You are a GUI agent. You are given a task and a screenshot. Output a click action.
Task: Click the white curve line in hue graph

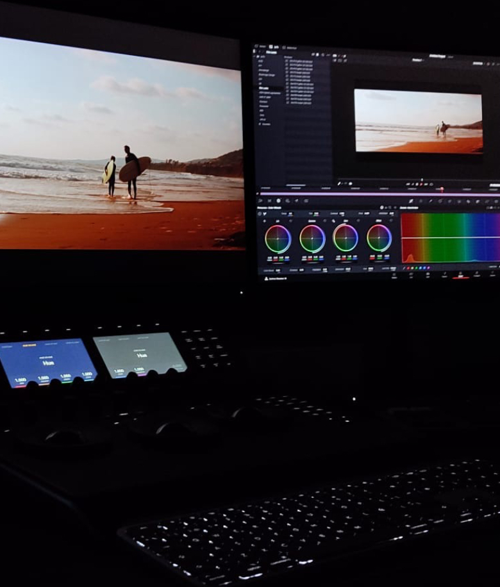pyautogui.click(x=449, y=238)
